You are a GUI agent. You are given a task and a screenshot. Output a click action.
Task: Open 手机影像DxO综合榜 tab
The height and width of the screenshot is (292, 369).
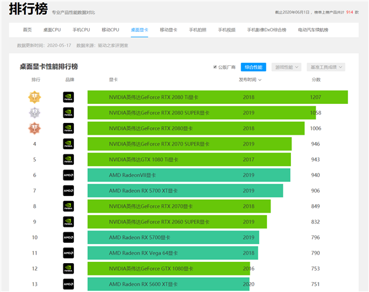[x=267, y=30]
